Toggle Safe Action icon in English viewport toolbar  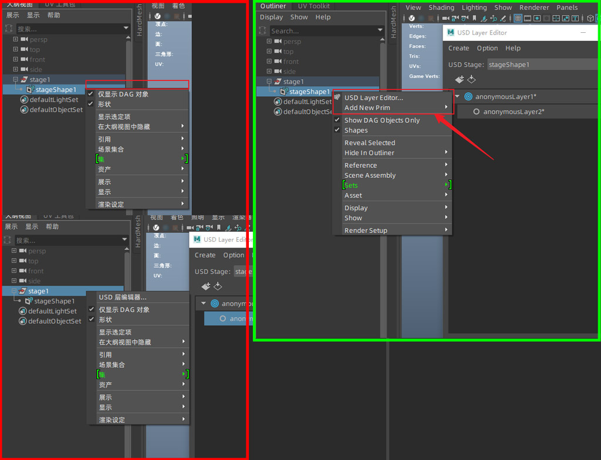[x=566, y=18]
